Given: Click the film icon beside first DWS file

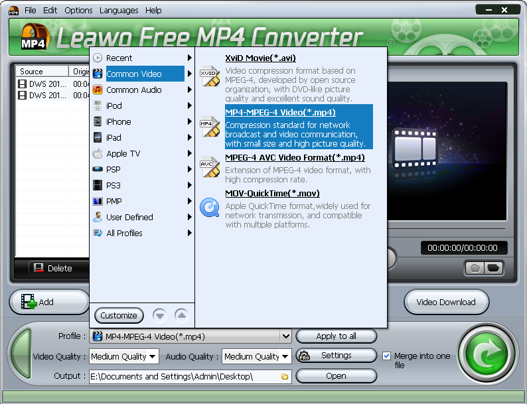Looking at the screenshot, I should pos(22,84).
